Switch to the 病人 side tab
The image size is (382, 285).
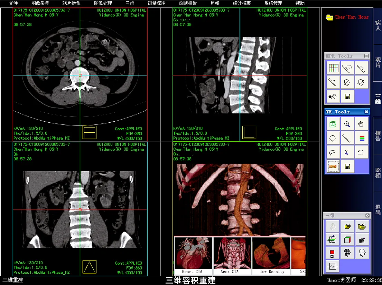[x=378, y=26]
